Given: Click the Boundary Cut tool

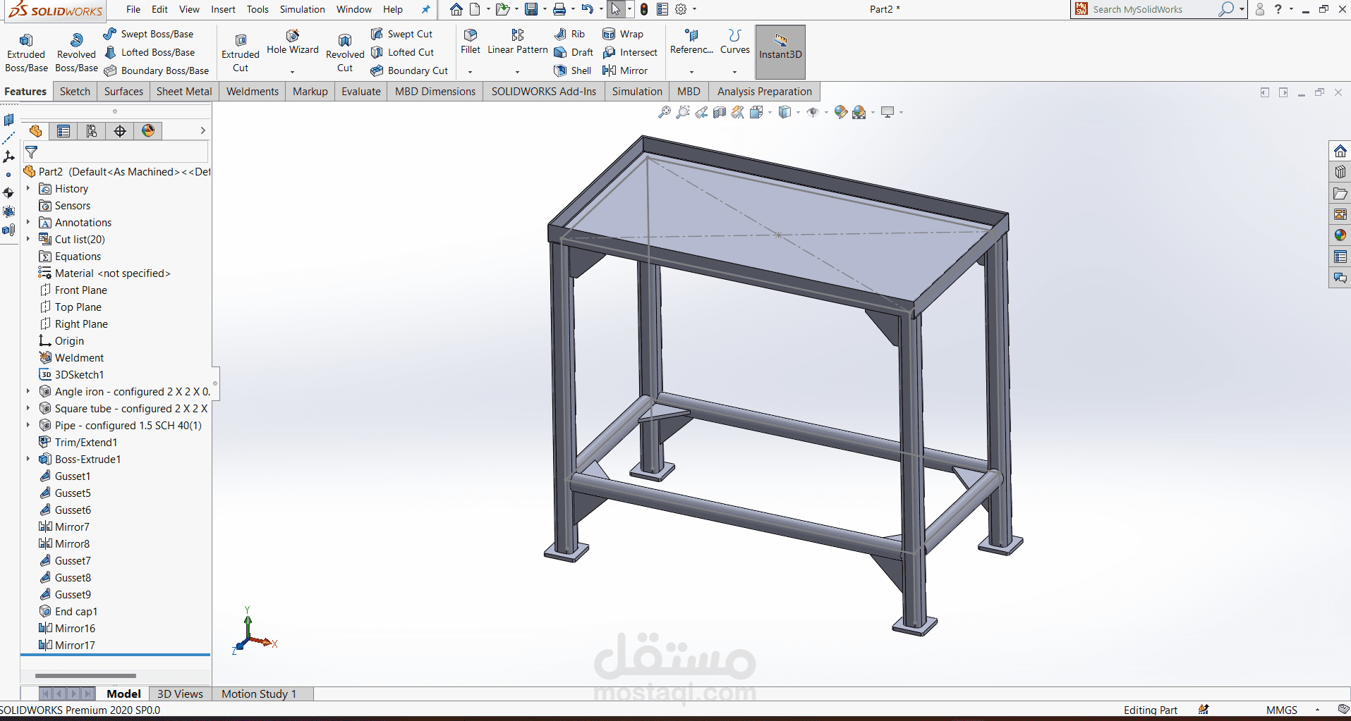Looking at the screenshot, I should tap(409, 70).
